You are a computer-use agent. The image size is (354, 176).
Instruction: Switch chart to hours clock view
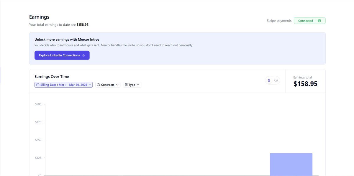coord(276,80)
